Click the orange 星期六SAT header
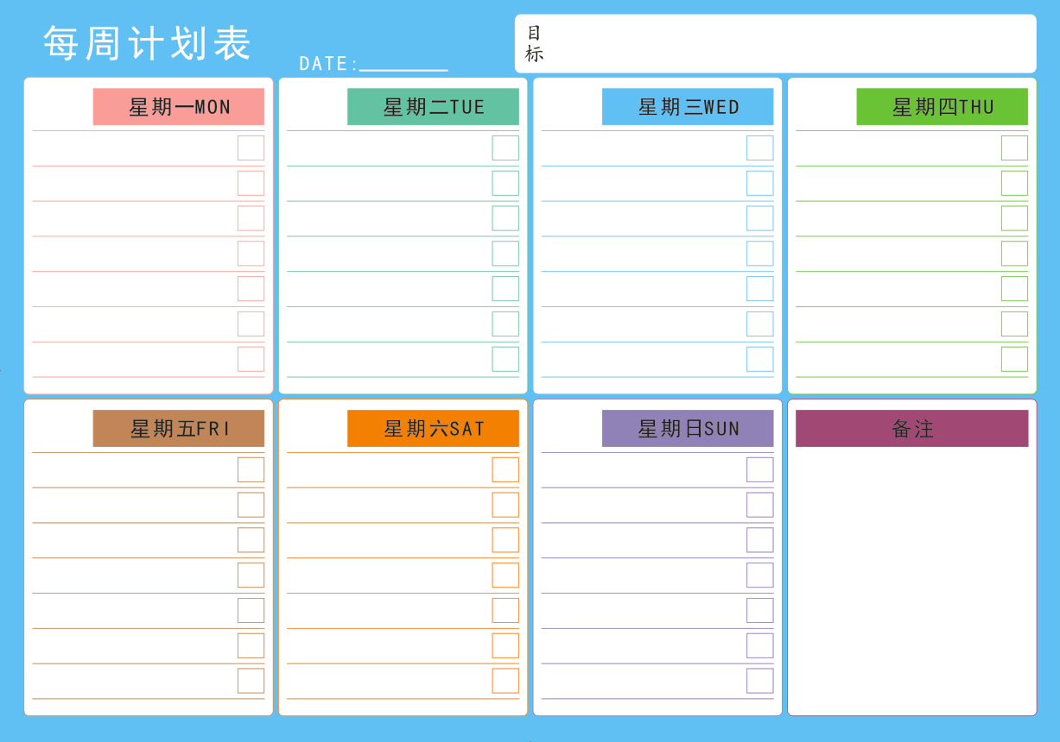1060x742 pixels. [433, 429]
